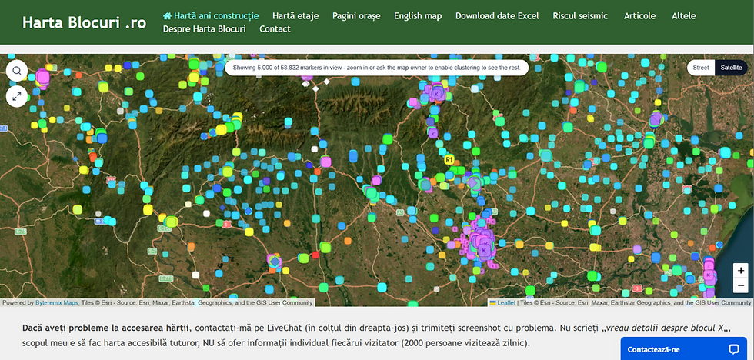The width and height of the screenshot is (754, 360).
Task: Open Despre Harta Blocuri page
Action: 205,28
